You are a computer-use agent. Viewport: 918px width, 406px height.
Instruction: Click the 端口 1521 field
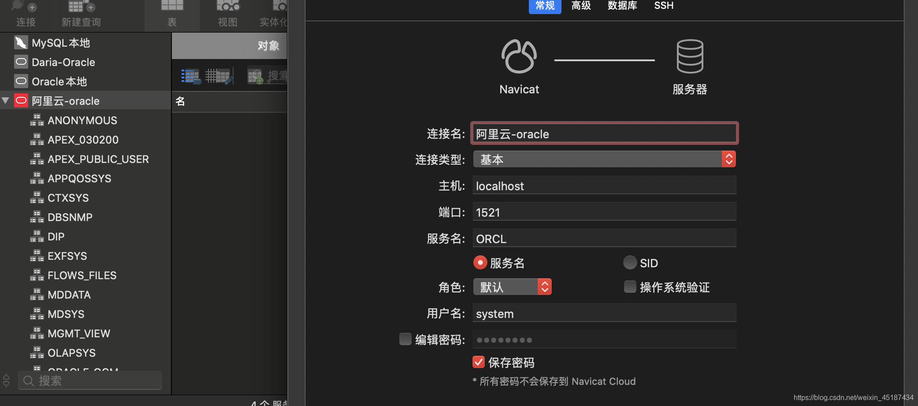pos(604,212)
